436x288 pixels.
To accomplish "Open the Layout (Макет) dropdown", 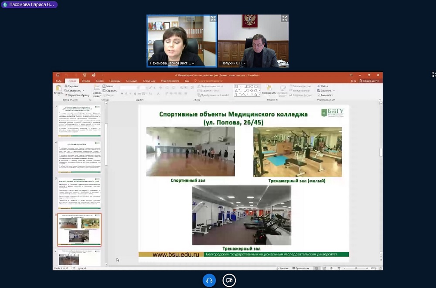I will (109, 86).
